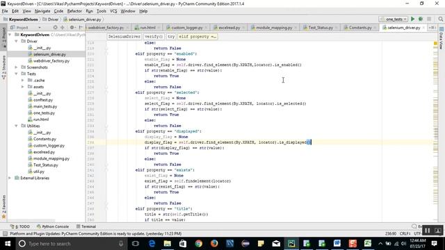Open the Terminal tool window

click(x=86, y=226)
